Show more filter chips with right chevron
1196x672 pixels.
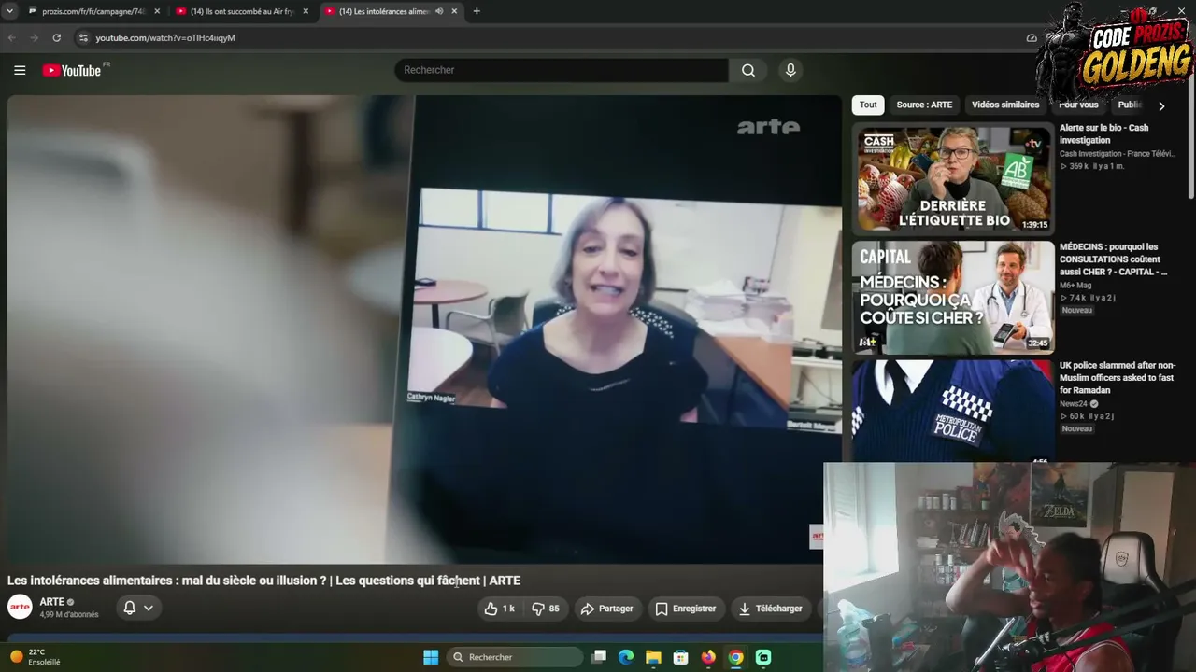[1161, 105]
